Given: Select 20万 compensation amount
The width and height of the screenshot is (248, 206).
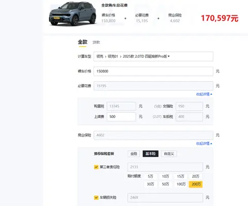Looking at the screenshot, I should click(x=196, y=176).
